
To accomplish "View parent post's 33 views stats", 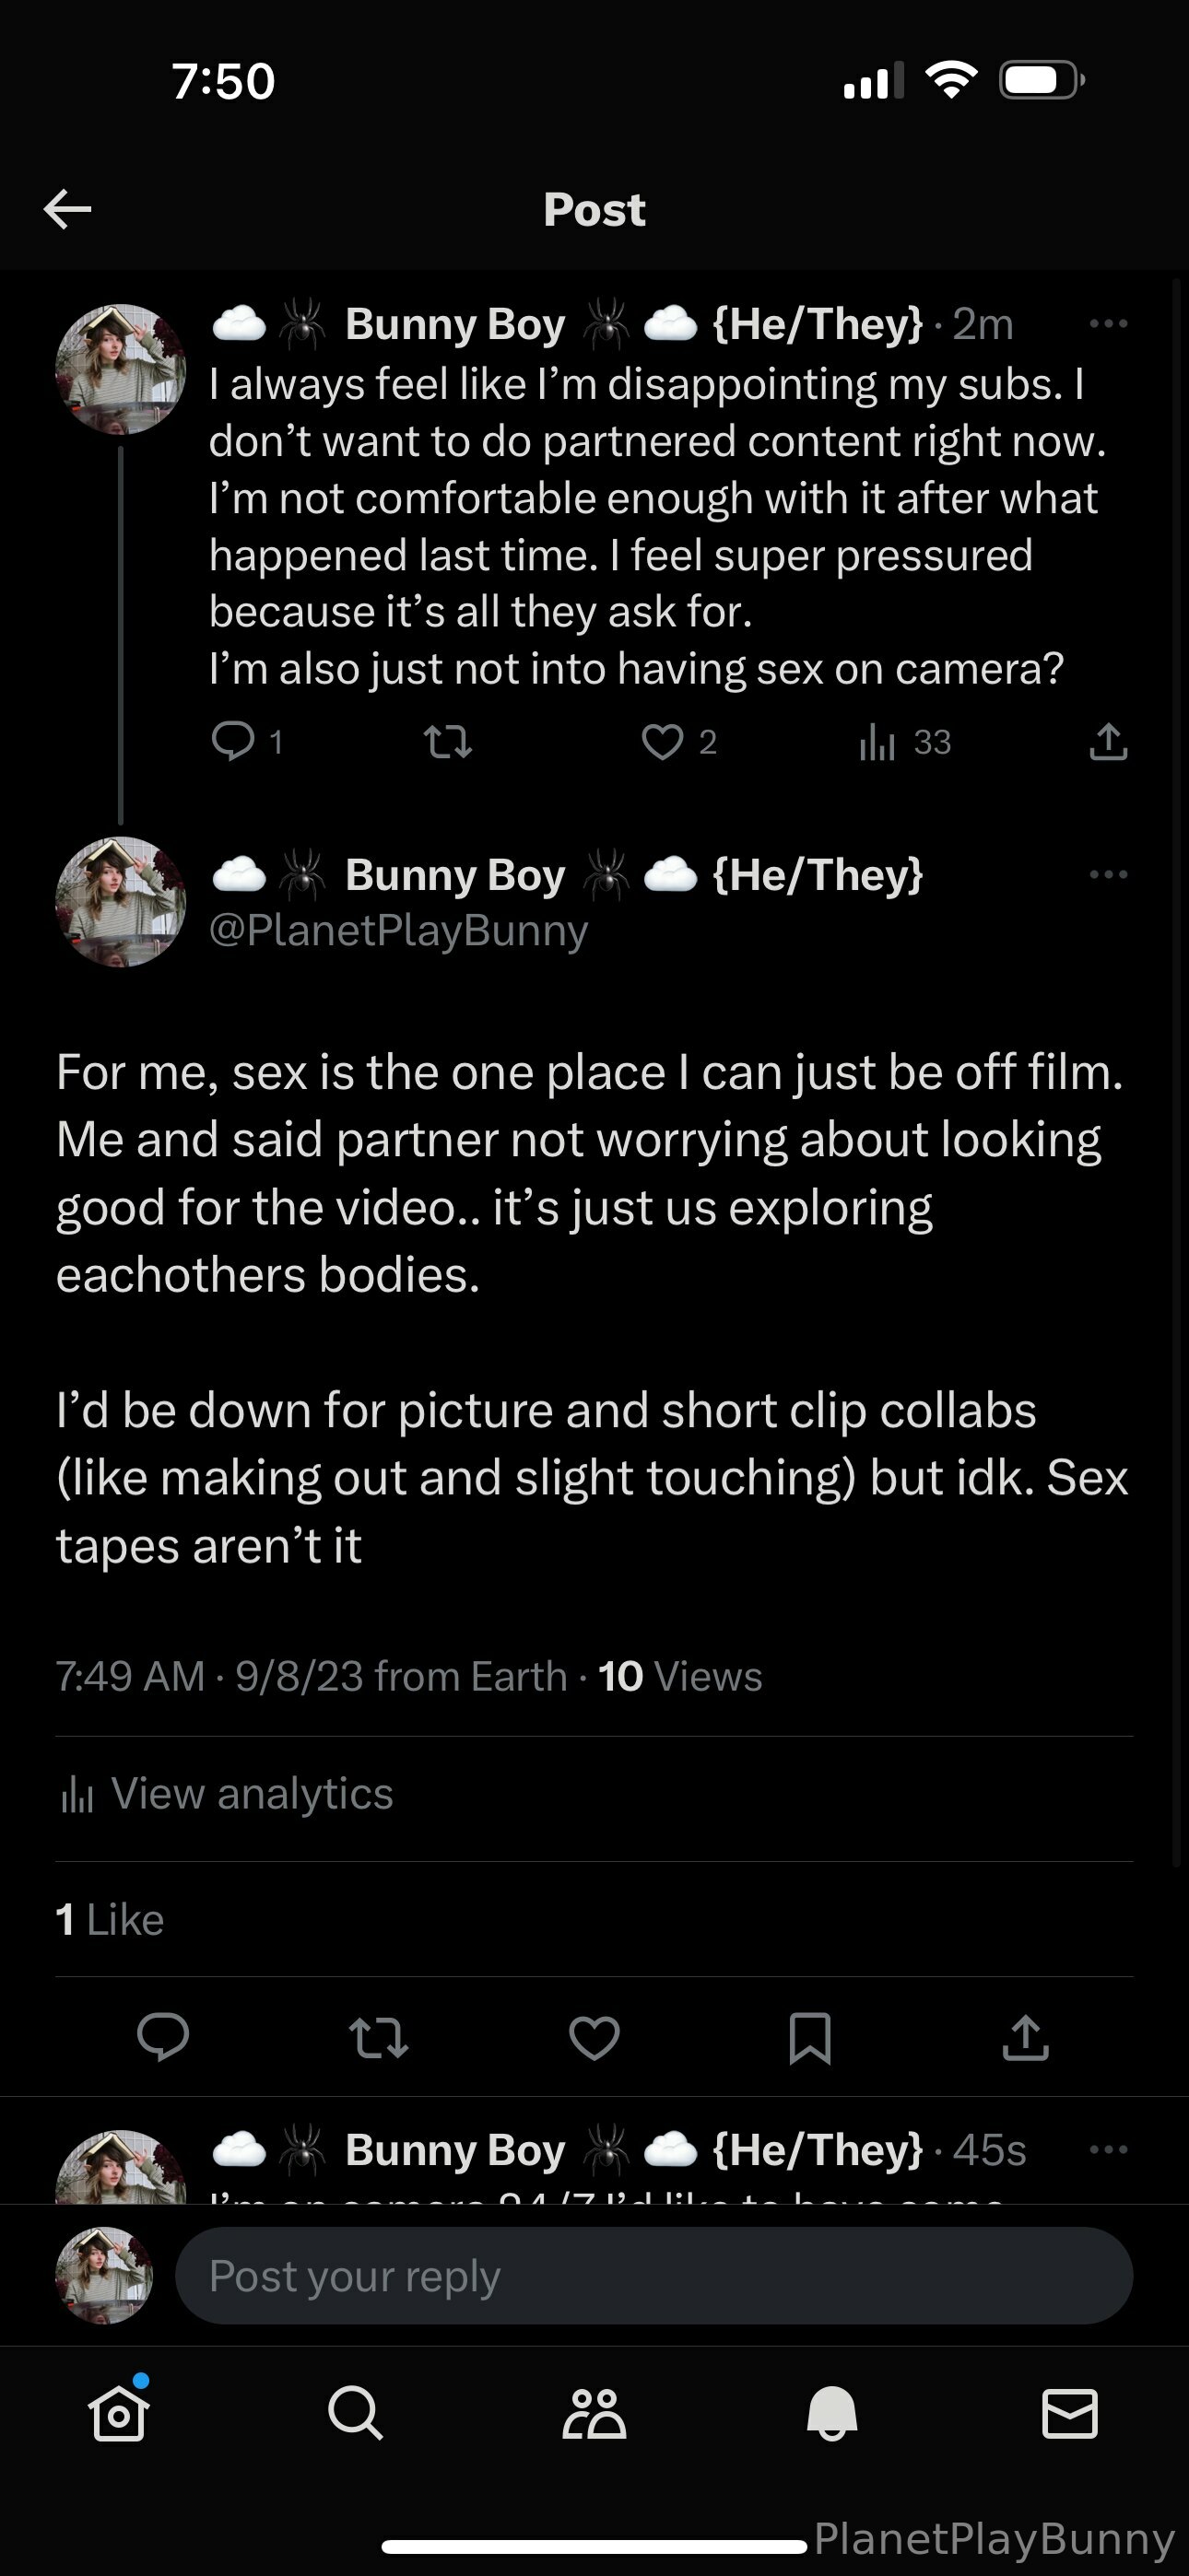I will (x=877, y=742).
